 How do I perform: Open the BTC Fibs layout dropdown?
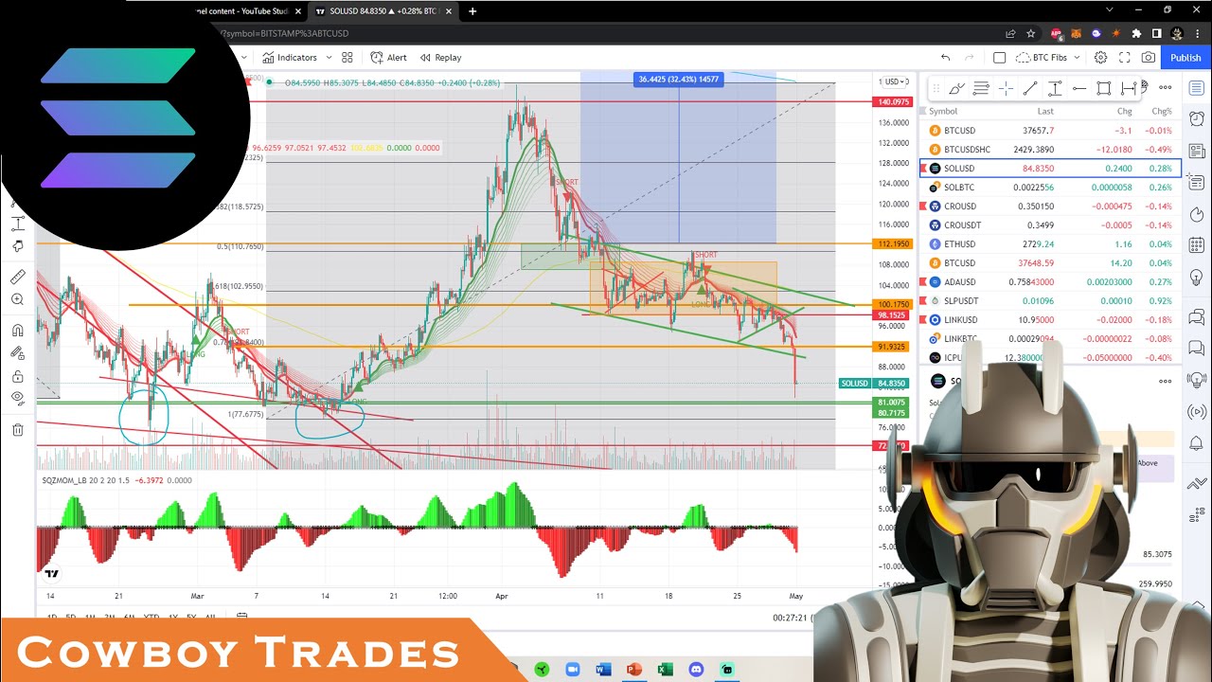click(x=1046, y=57)
